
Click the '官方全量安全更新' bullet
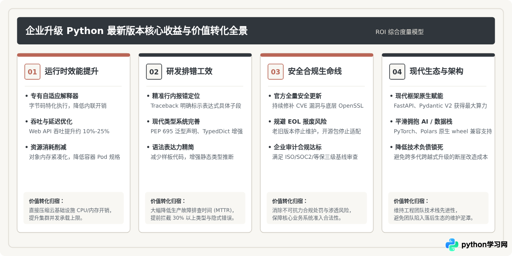coord(298,96)
